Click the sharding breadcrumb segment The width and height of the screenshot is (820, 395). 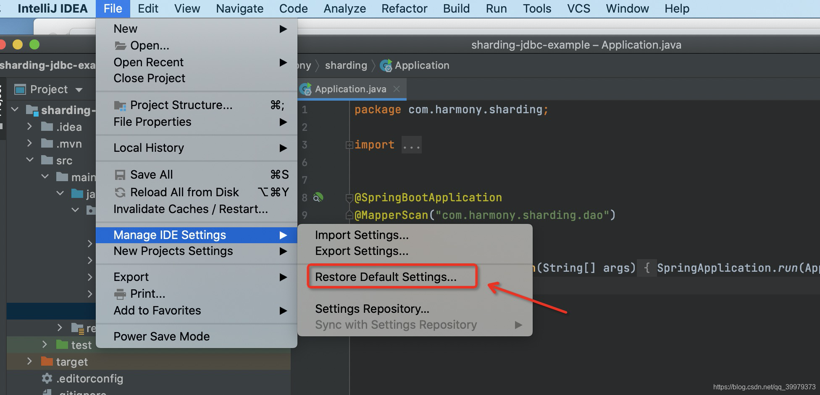coord(346,65)
